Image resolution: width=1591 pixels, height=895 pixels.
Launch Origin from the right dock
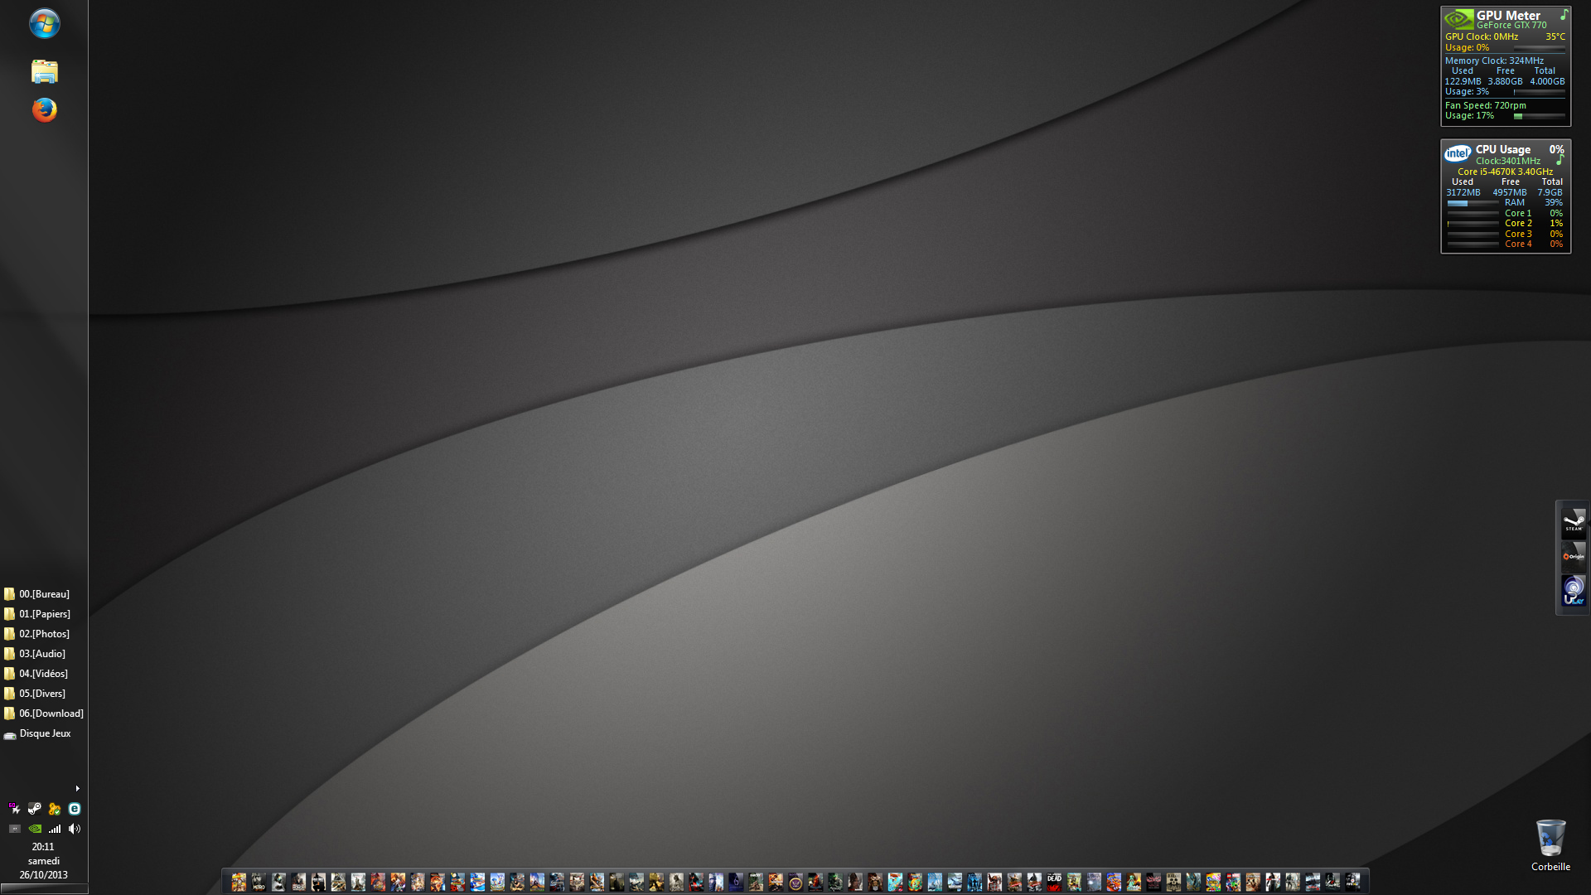(1573, 555)
